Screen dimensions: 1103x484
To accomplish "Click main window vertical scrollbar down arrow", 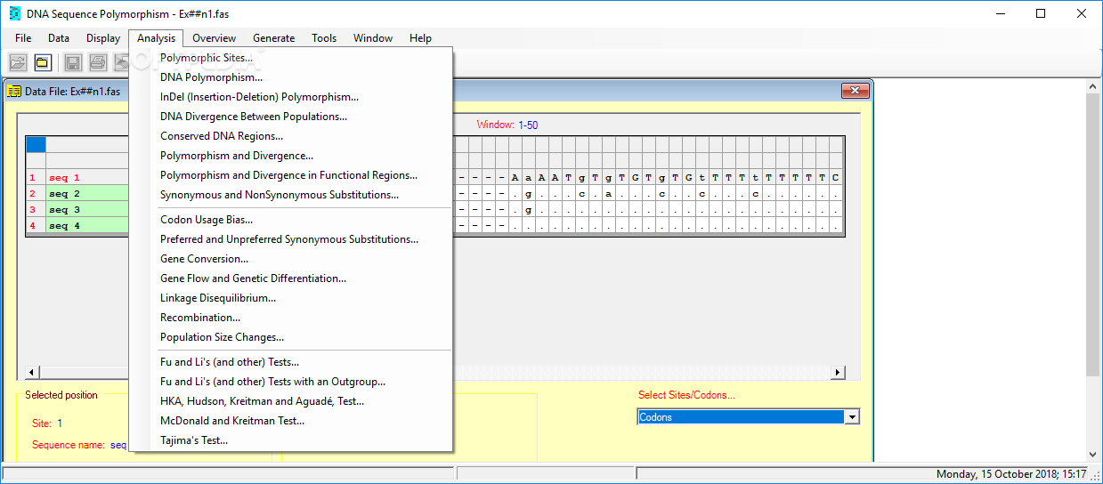I will 1094,455.
